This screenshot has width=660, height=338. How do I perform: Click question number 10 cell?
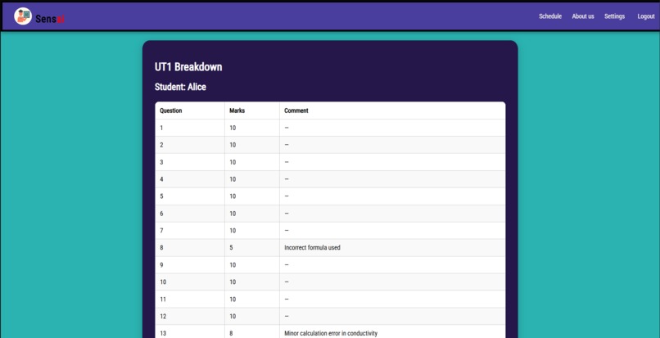pos(190,282)
